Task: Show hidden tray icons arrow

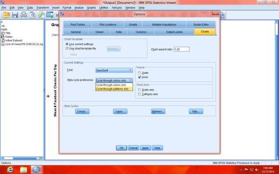Action: point(241,170)
